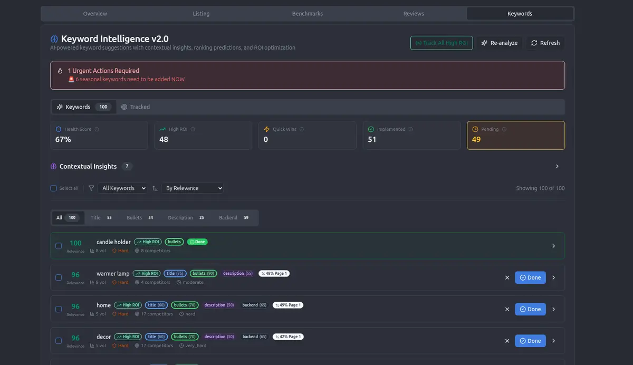The width and height of the screenshot is (633, 365).
Task: Click the sort direction icon beside the filter dropdowns
Action: [x=154, y=188]
